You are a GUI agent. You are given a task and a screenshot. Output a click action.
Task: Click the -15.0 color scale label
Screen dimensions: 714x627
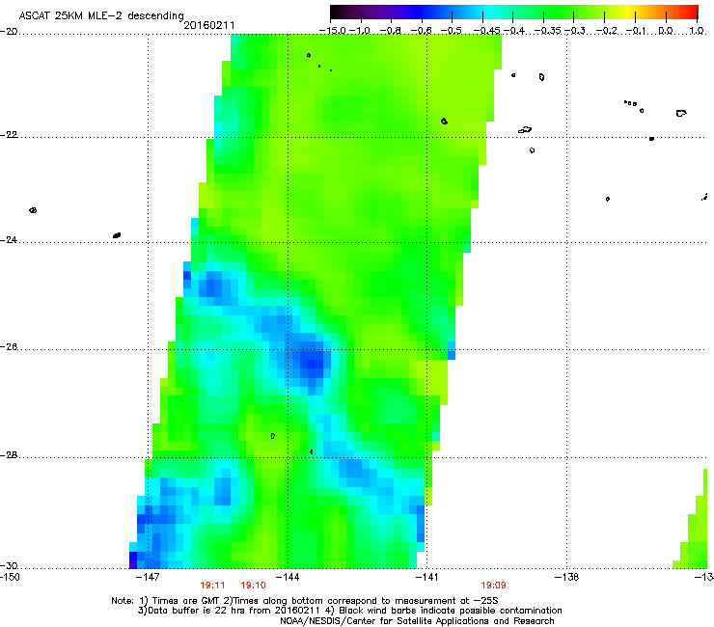(332, 31)
